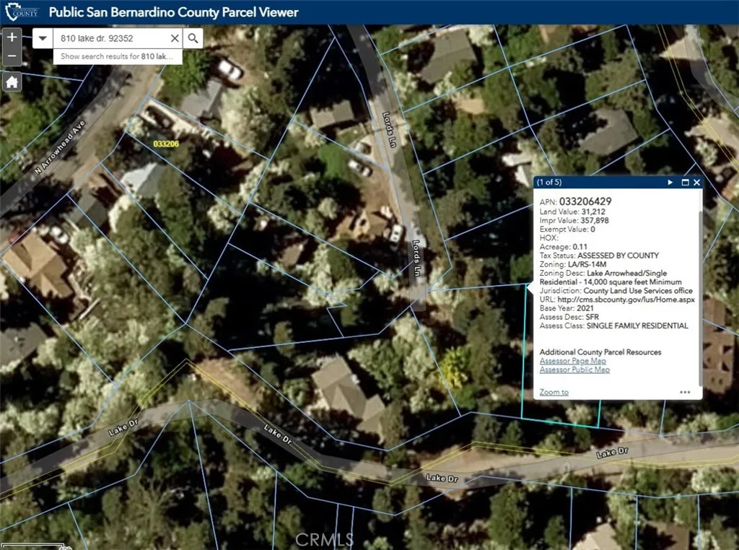Click the Additional County Parcel Resources heading

coord(600,352)
